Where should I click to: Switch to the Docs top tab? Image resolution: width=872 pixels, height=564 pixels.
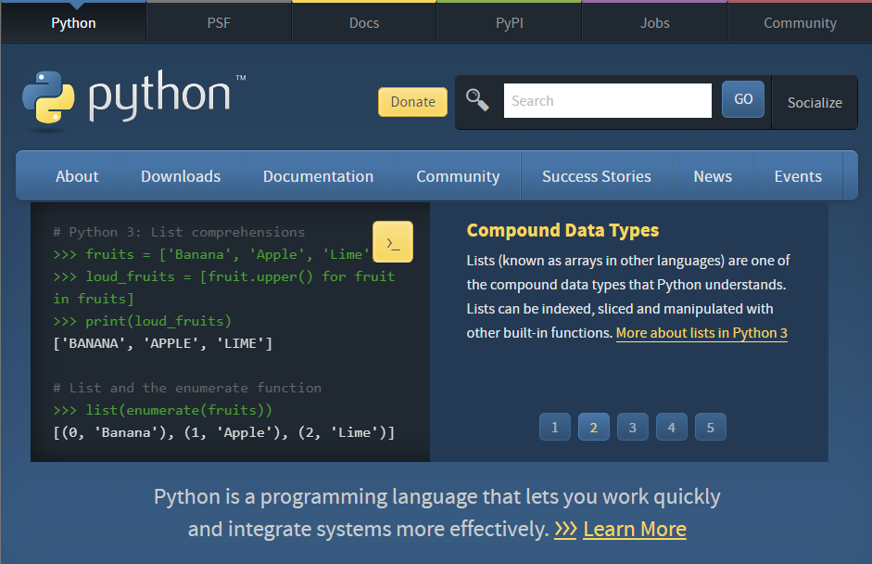pos(364,23)
